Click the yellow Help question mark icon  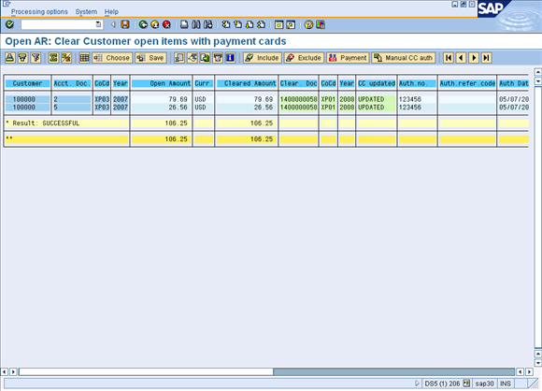click(x=308, y=24)
